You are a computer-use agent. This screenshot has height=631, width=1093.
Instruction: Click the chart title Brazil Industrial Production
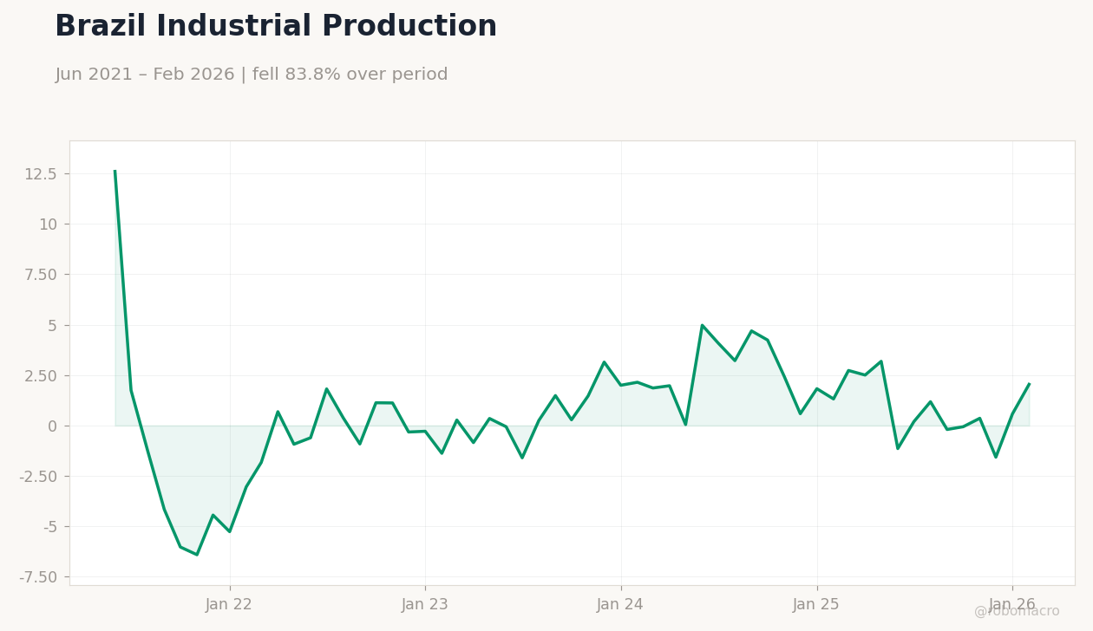pyautogui.click(x=276, y=27)
